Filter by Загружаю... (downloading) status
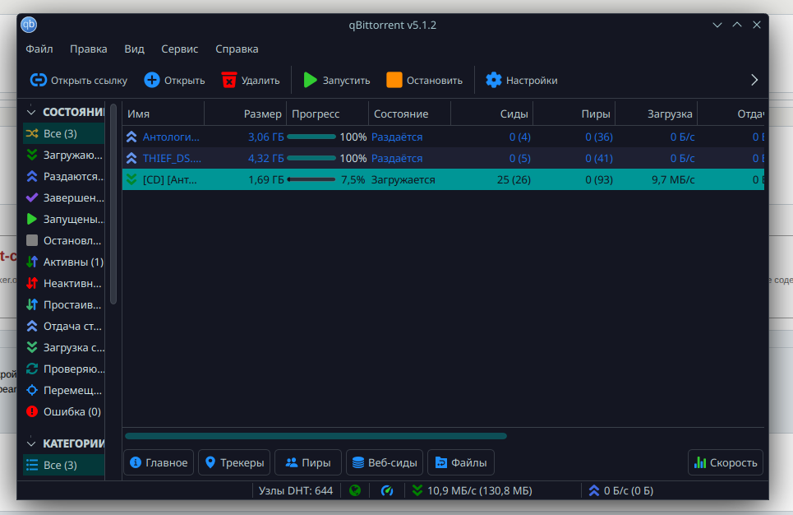The image size is (793, 515). pos(64,155)
